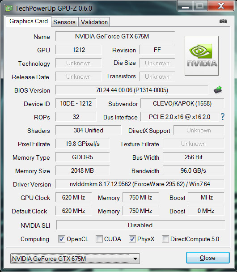The height and width of the screenshot is (272, 237).
Task: Click DirectX Support field showing Unknown
Action: coord(199,130)
